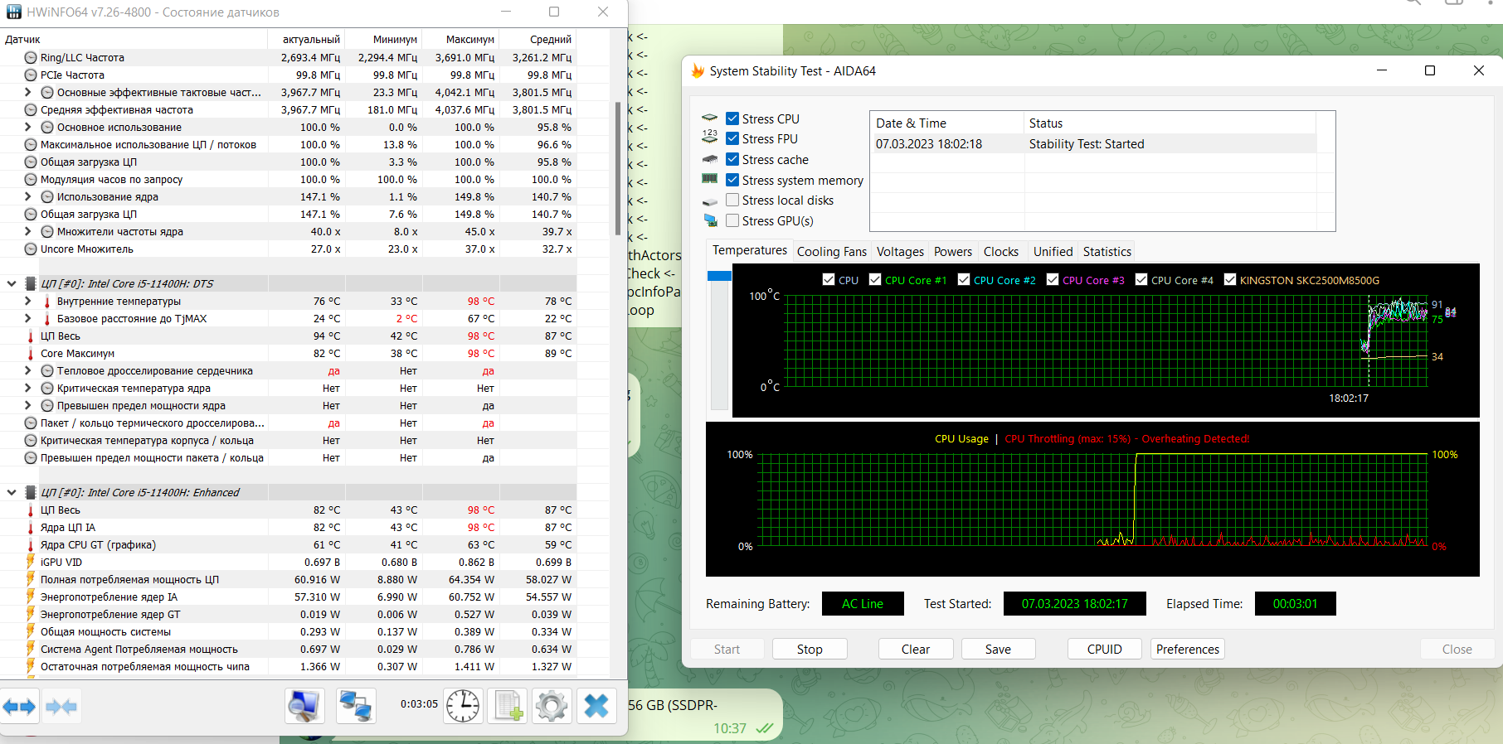The image size is (1503, 744).
Task: Select the Stability Test: Started log row
Action: coord(1093,144)
